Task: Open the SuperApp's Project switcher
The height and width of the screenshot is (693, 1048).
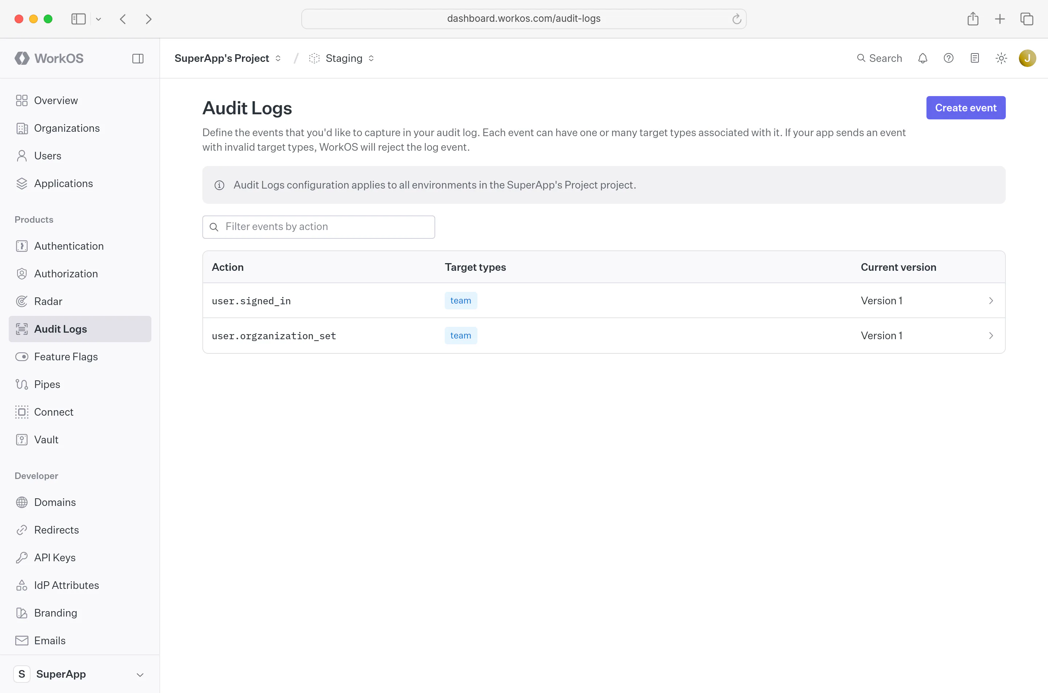Action: 227,58
